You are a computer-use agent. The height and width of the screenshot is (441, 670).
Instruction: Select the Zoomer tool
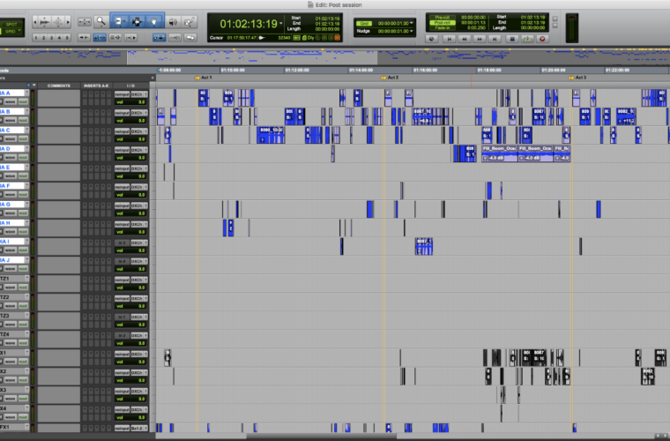point(100,21)
